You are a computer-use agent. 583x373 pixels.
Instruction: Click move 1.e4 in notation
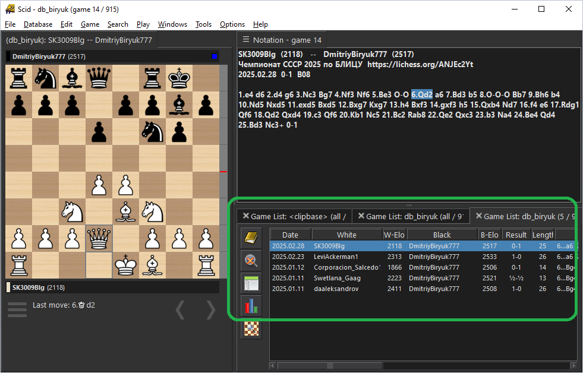click(246, 95)
